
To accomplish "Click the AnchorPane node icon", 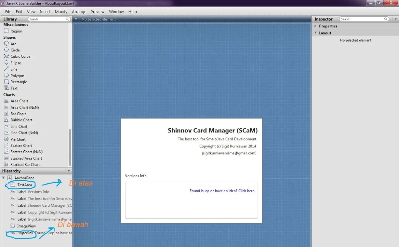I will tap(10, 178).
